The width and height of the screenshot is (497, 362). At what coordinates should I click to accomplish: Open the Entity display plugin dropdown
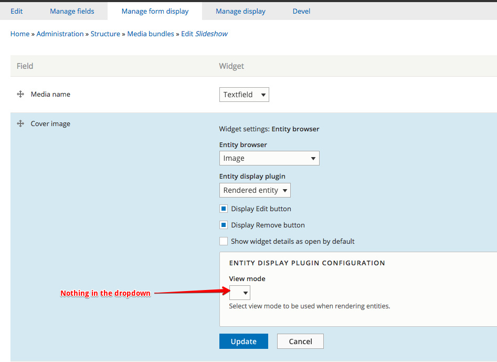coord(255,190)
